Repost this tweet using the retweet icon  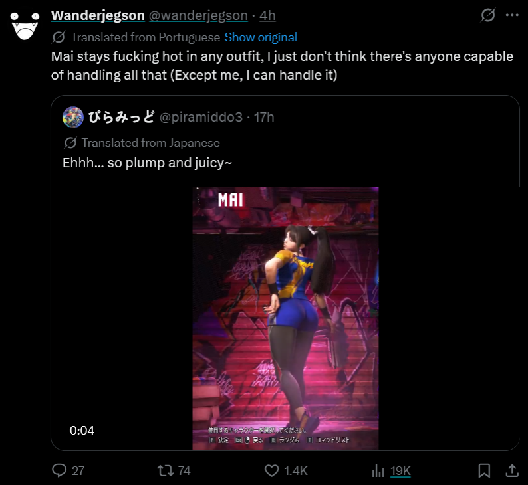coord(166,470)
